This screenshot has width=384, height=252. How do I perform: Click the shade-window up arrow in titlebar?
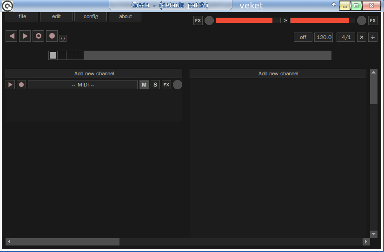[334, 5]
